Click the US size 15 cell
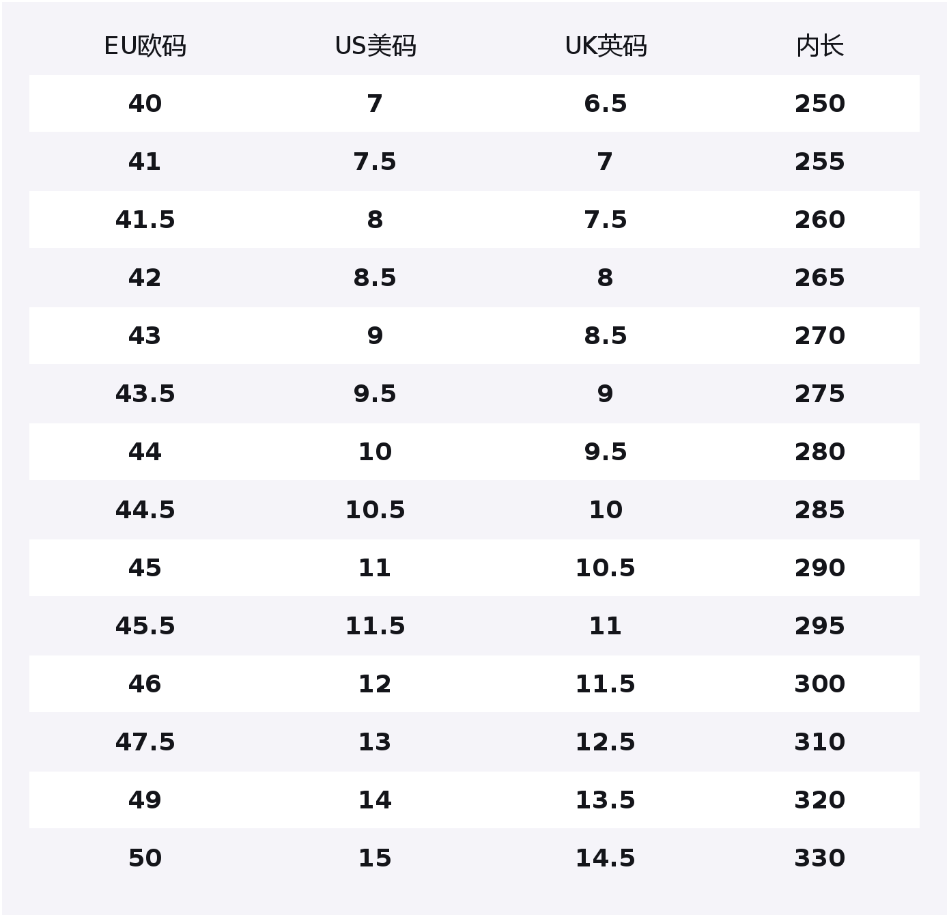Screen dimensions: 949x917 375,858
